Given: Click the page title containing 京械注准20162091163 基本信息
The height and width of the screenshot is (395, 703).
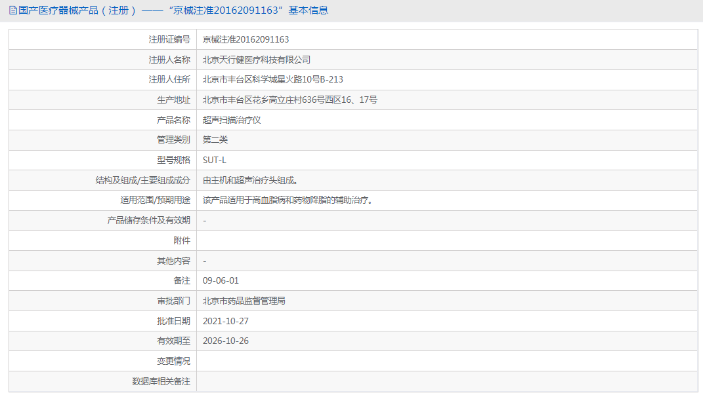Looking at the screenshot, I should tap(173, 10).
